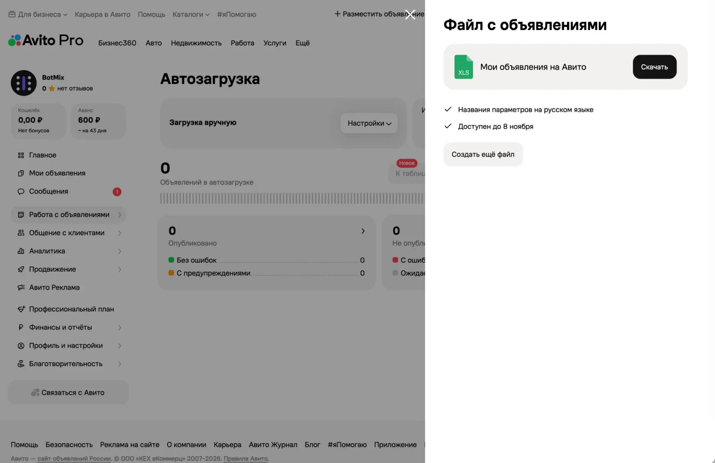Open the Правила Авито footer link
This screenshot has width=715, height=463.
(x=246, y=459)
